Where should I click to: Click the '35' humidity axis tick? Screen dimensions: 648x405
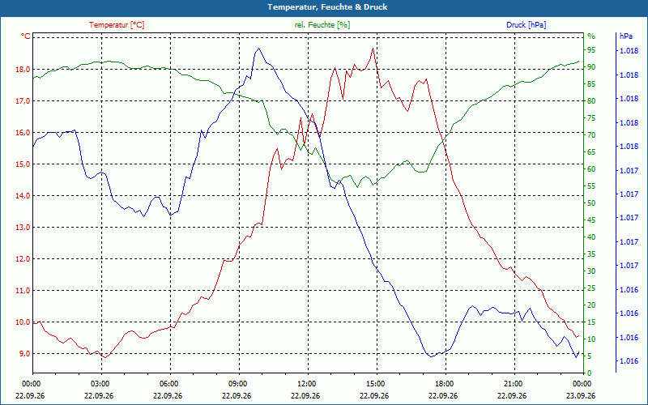click(591, 254)
